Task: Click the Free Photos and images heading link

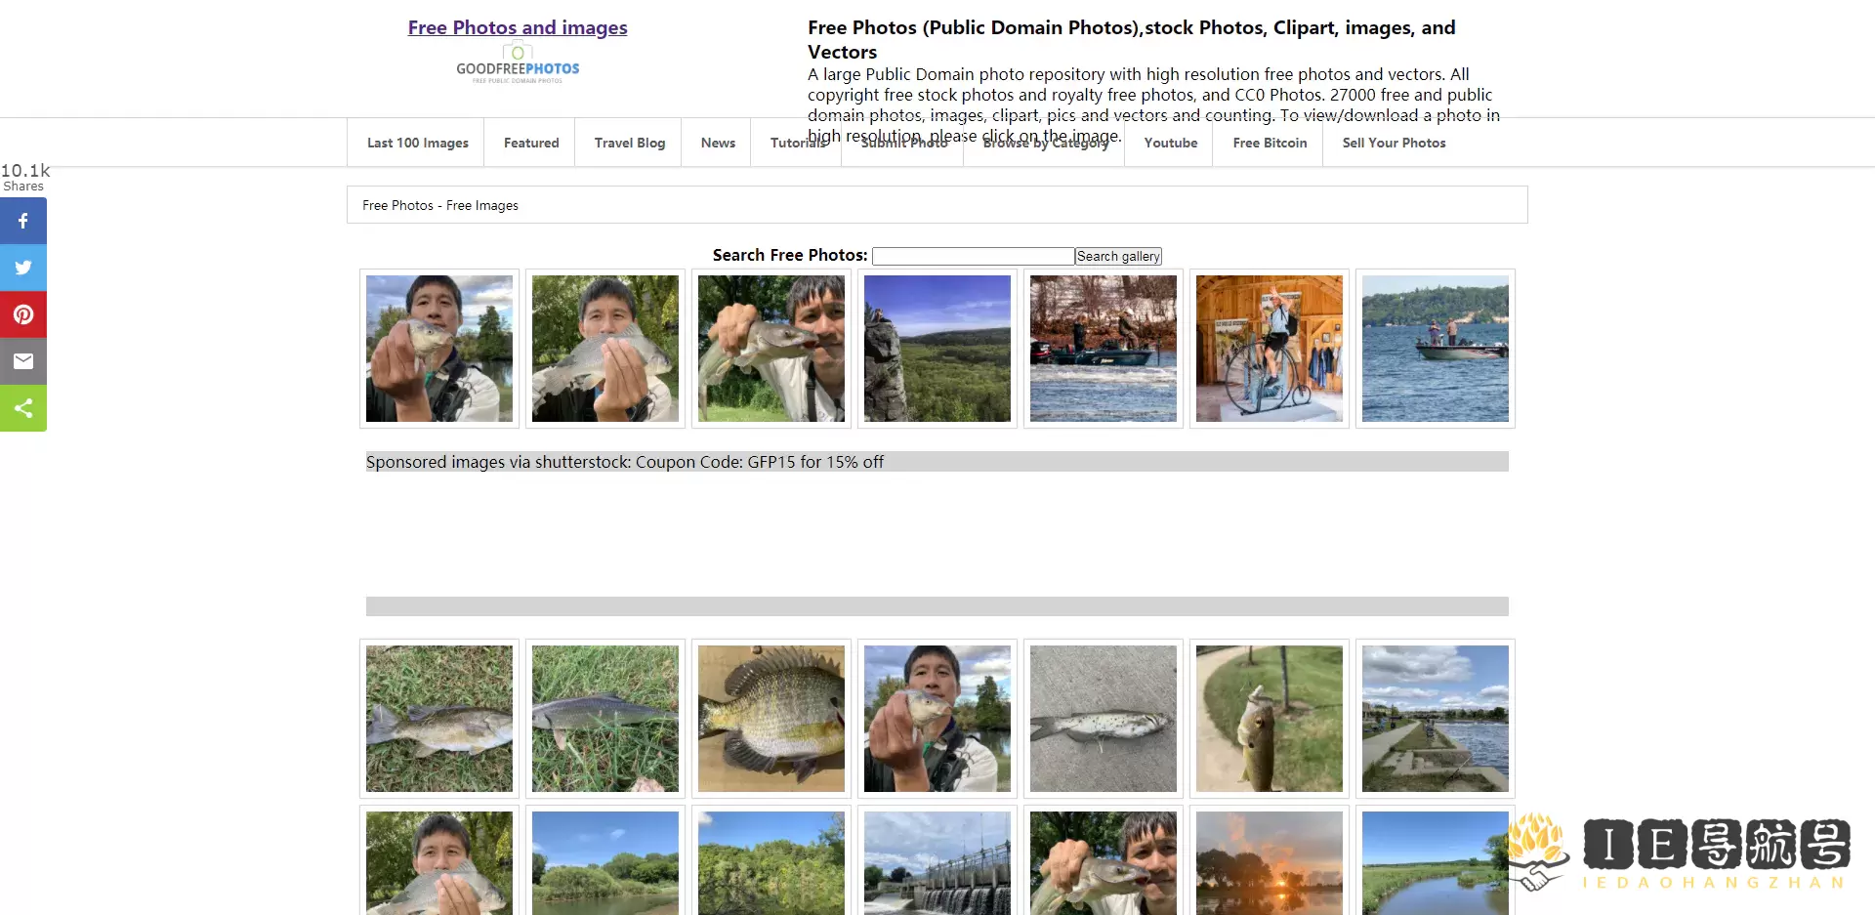Action: 518,27
